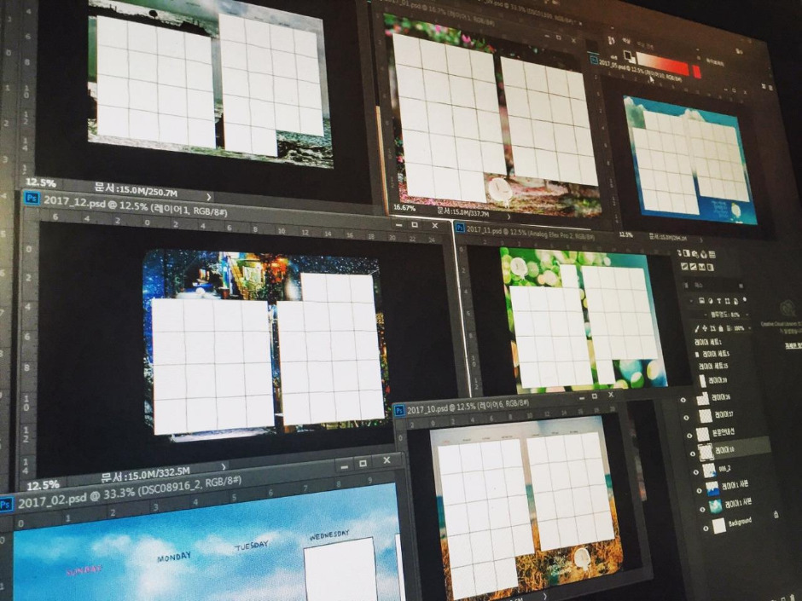
Task: Click the Background layer thumbnail
Action: coord(719,525)
